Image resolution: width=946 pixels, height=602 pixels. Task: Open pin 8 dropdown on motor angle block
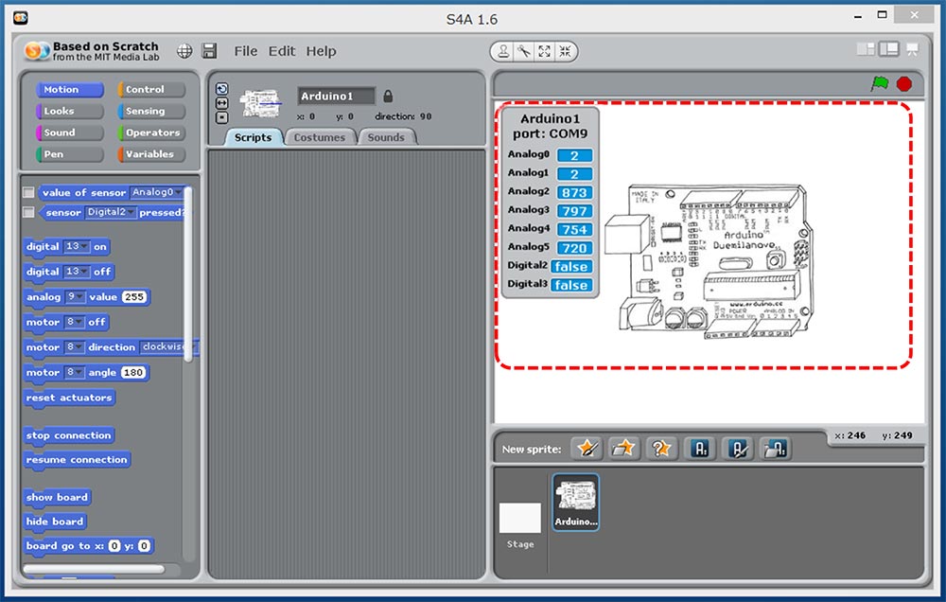click(x=74, y=373)
